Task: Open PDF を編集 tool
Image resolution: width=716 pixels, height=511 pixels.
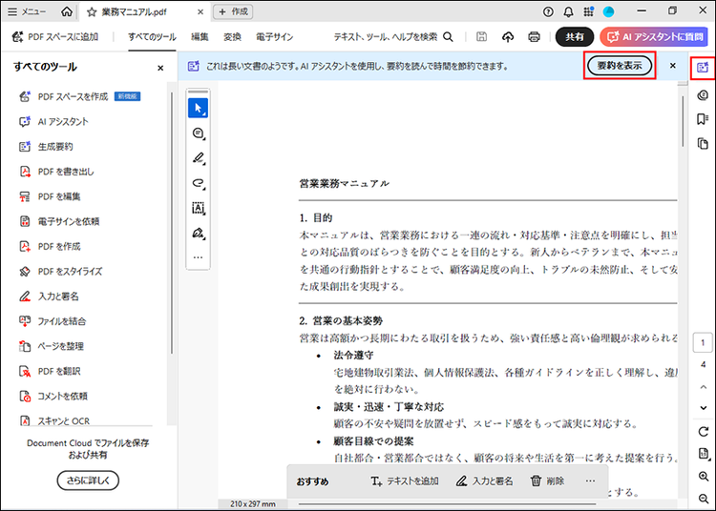Action: (59, 196)
